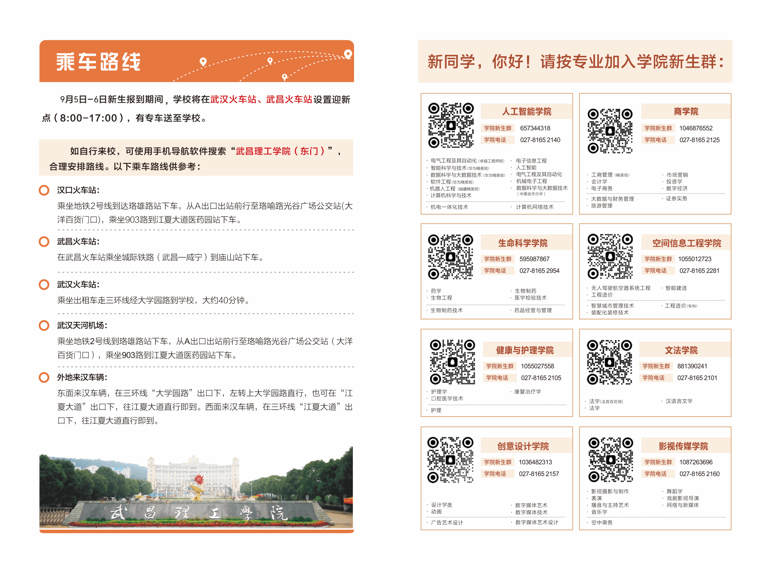This screenshot has height=568, width=773.
Task: Click the red text 武昌理工学院（东门）
Action: point(280,151)
